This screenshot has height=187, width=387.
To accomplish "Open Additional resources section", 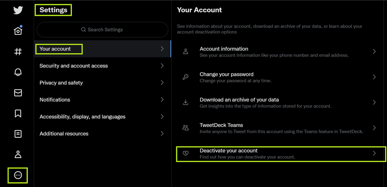I will (x=64, y=134).
